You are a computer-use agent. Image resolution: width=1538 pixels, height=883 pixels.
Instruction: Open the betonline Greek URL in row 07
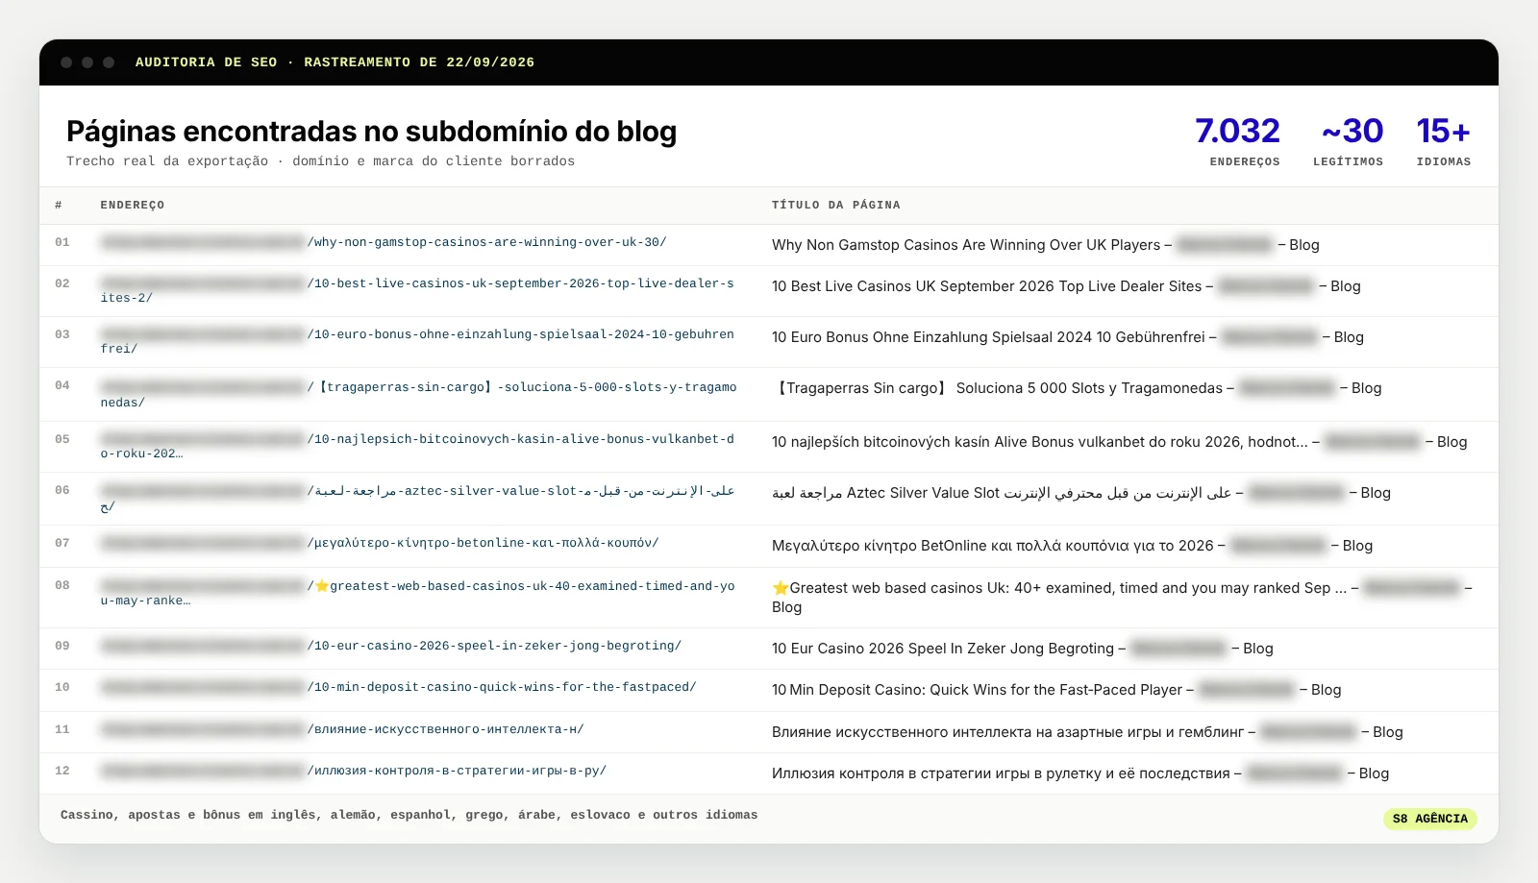380,543
